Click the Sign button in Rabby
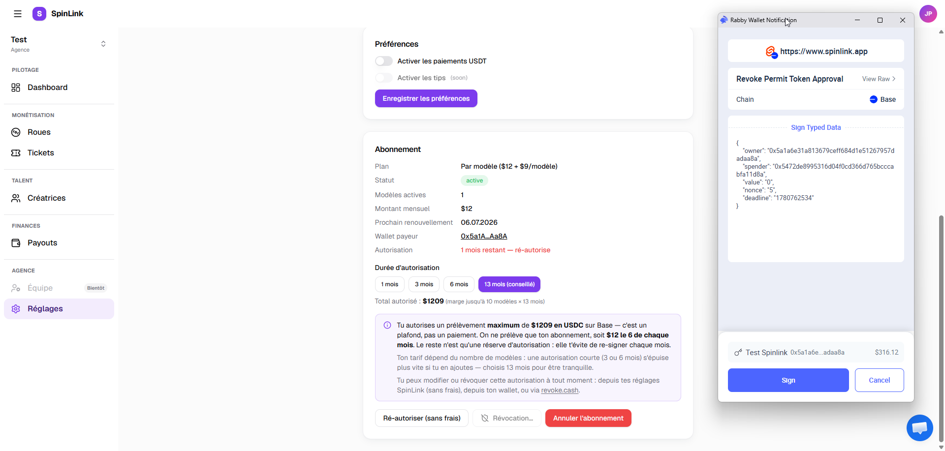945x451 pixels. [788, 380]
